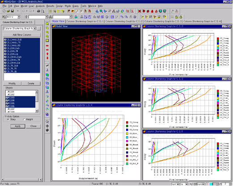This screenshot has width=233, height=186.
Task: Click the Apply button
Action: 17,126
